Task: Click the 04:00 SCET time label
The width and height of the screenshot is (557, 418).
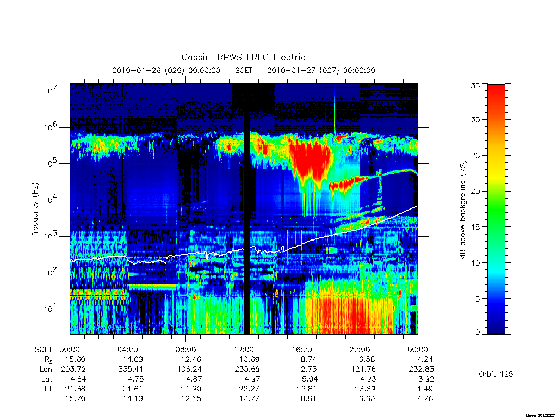Action: click(128, 349)
